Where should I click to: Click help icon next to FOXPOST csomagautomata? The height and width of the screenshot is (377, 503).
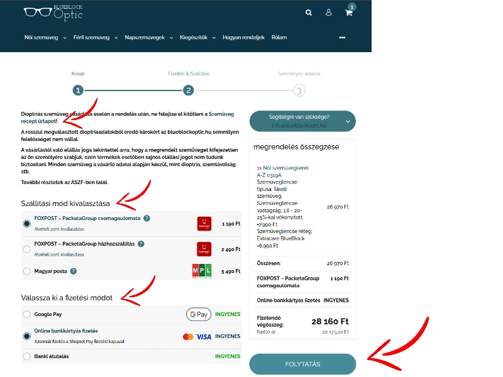point(146,218)
